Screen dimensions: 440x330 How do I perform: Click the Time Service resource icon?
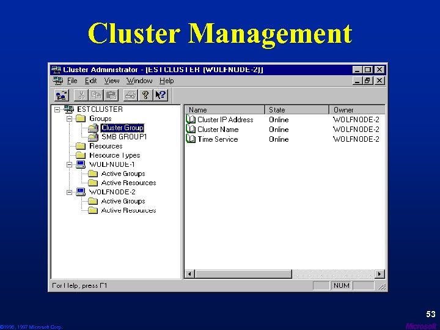[191, 139]
